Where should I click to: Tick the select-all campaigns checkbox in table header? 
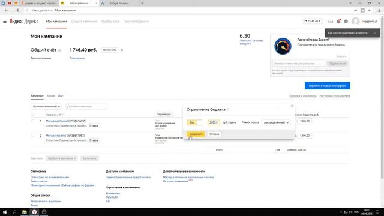tap(32, 115)
